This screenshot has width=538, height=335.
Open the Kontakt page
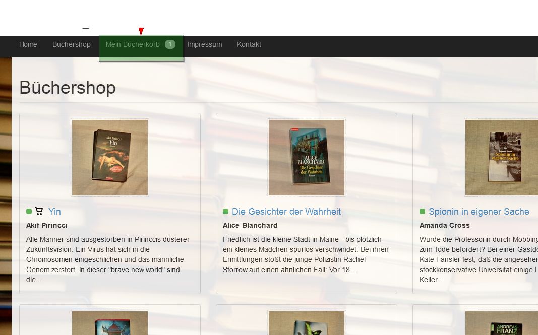249,44
